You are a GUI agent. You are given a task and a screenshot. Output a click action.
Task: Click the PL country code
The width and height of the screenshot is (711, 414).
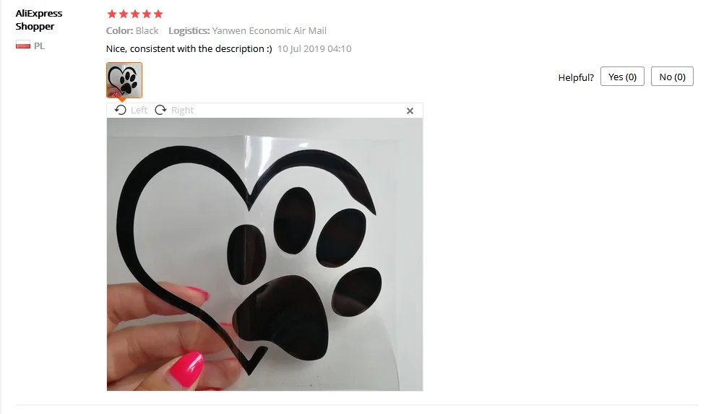[x=40, y=46]
